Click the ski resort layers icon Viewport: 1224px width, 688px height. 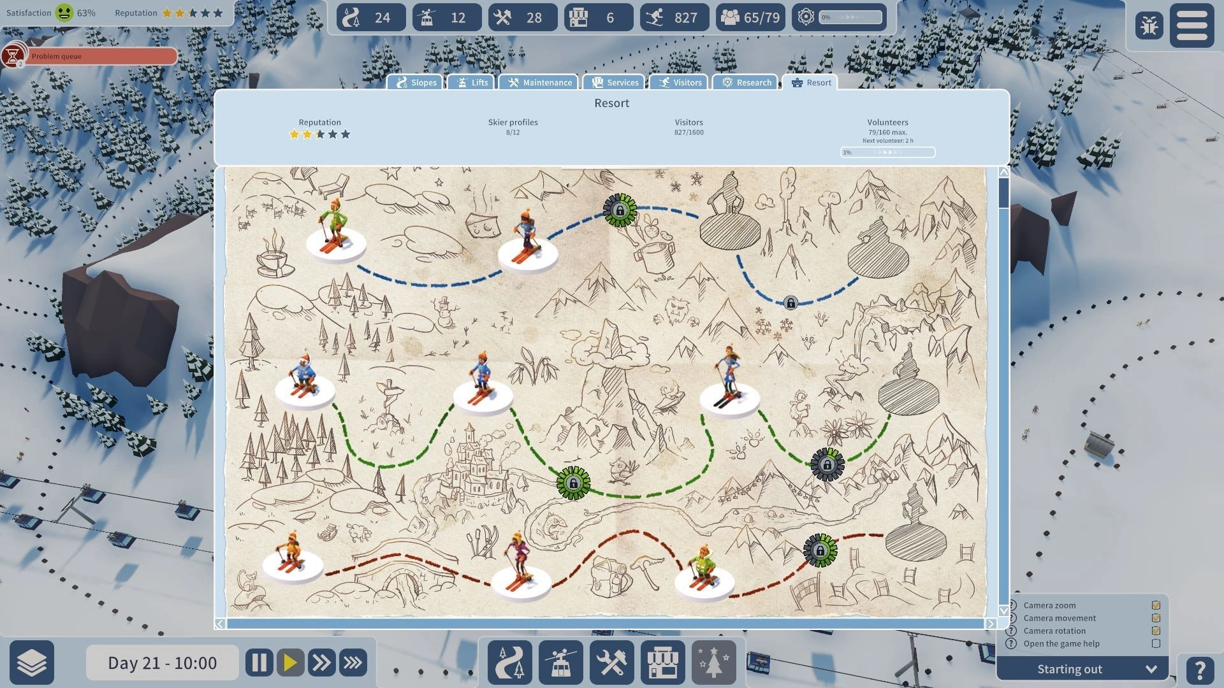click(x=31, y=663)
